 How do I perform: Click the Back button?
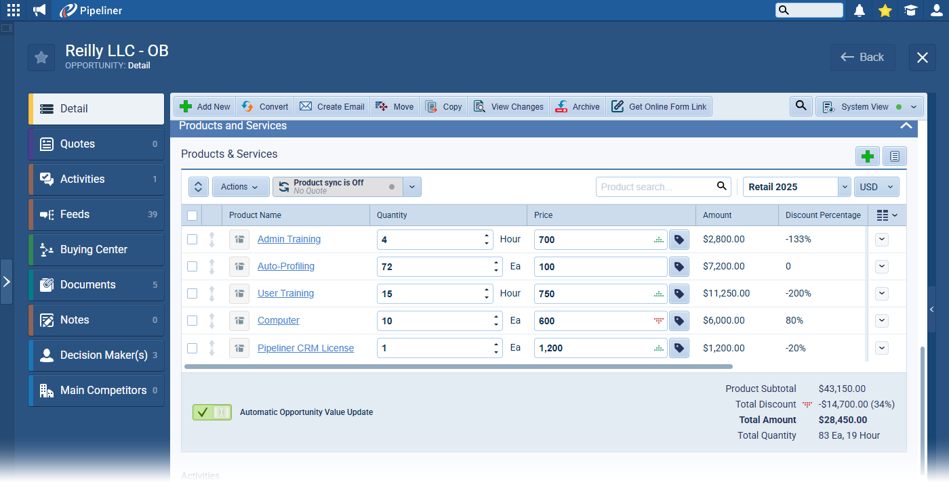(x=862, y=58)
